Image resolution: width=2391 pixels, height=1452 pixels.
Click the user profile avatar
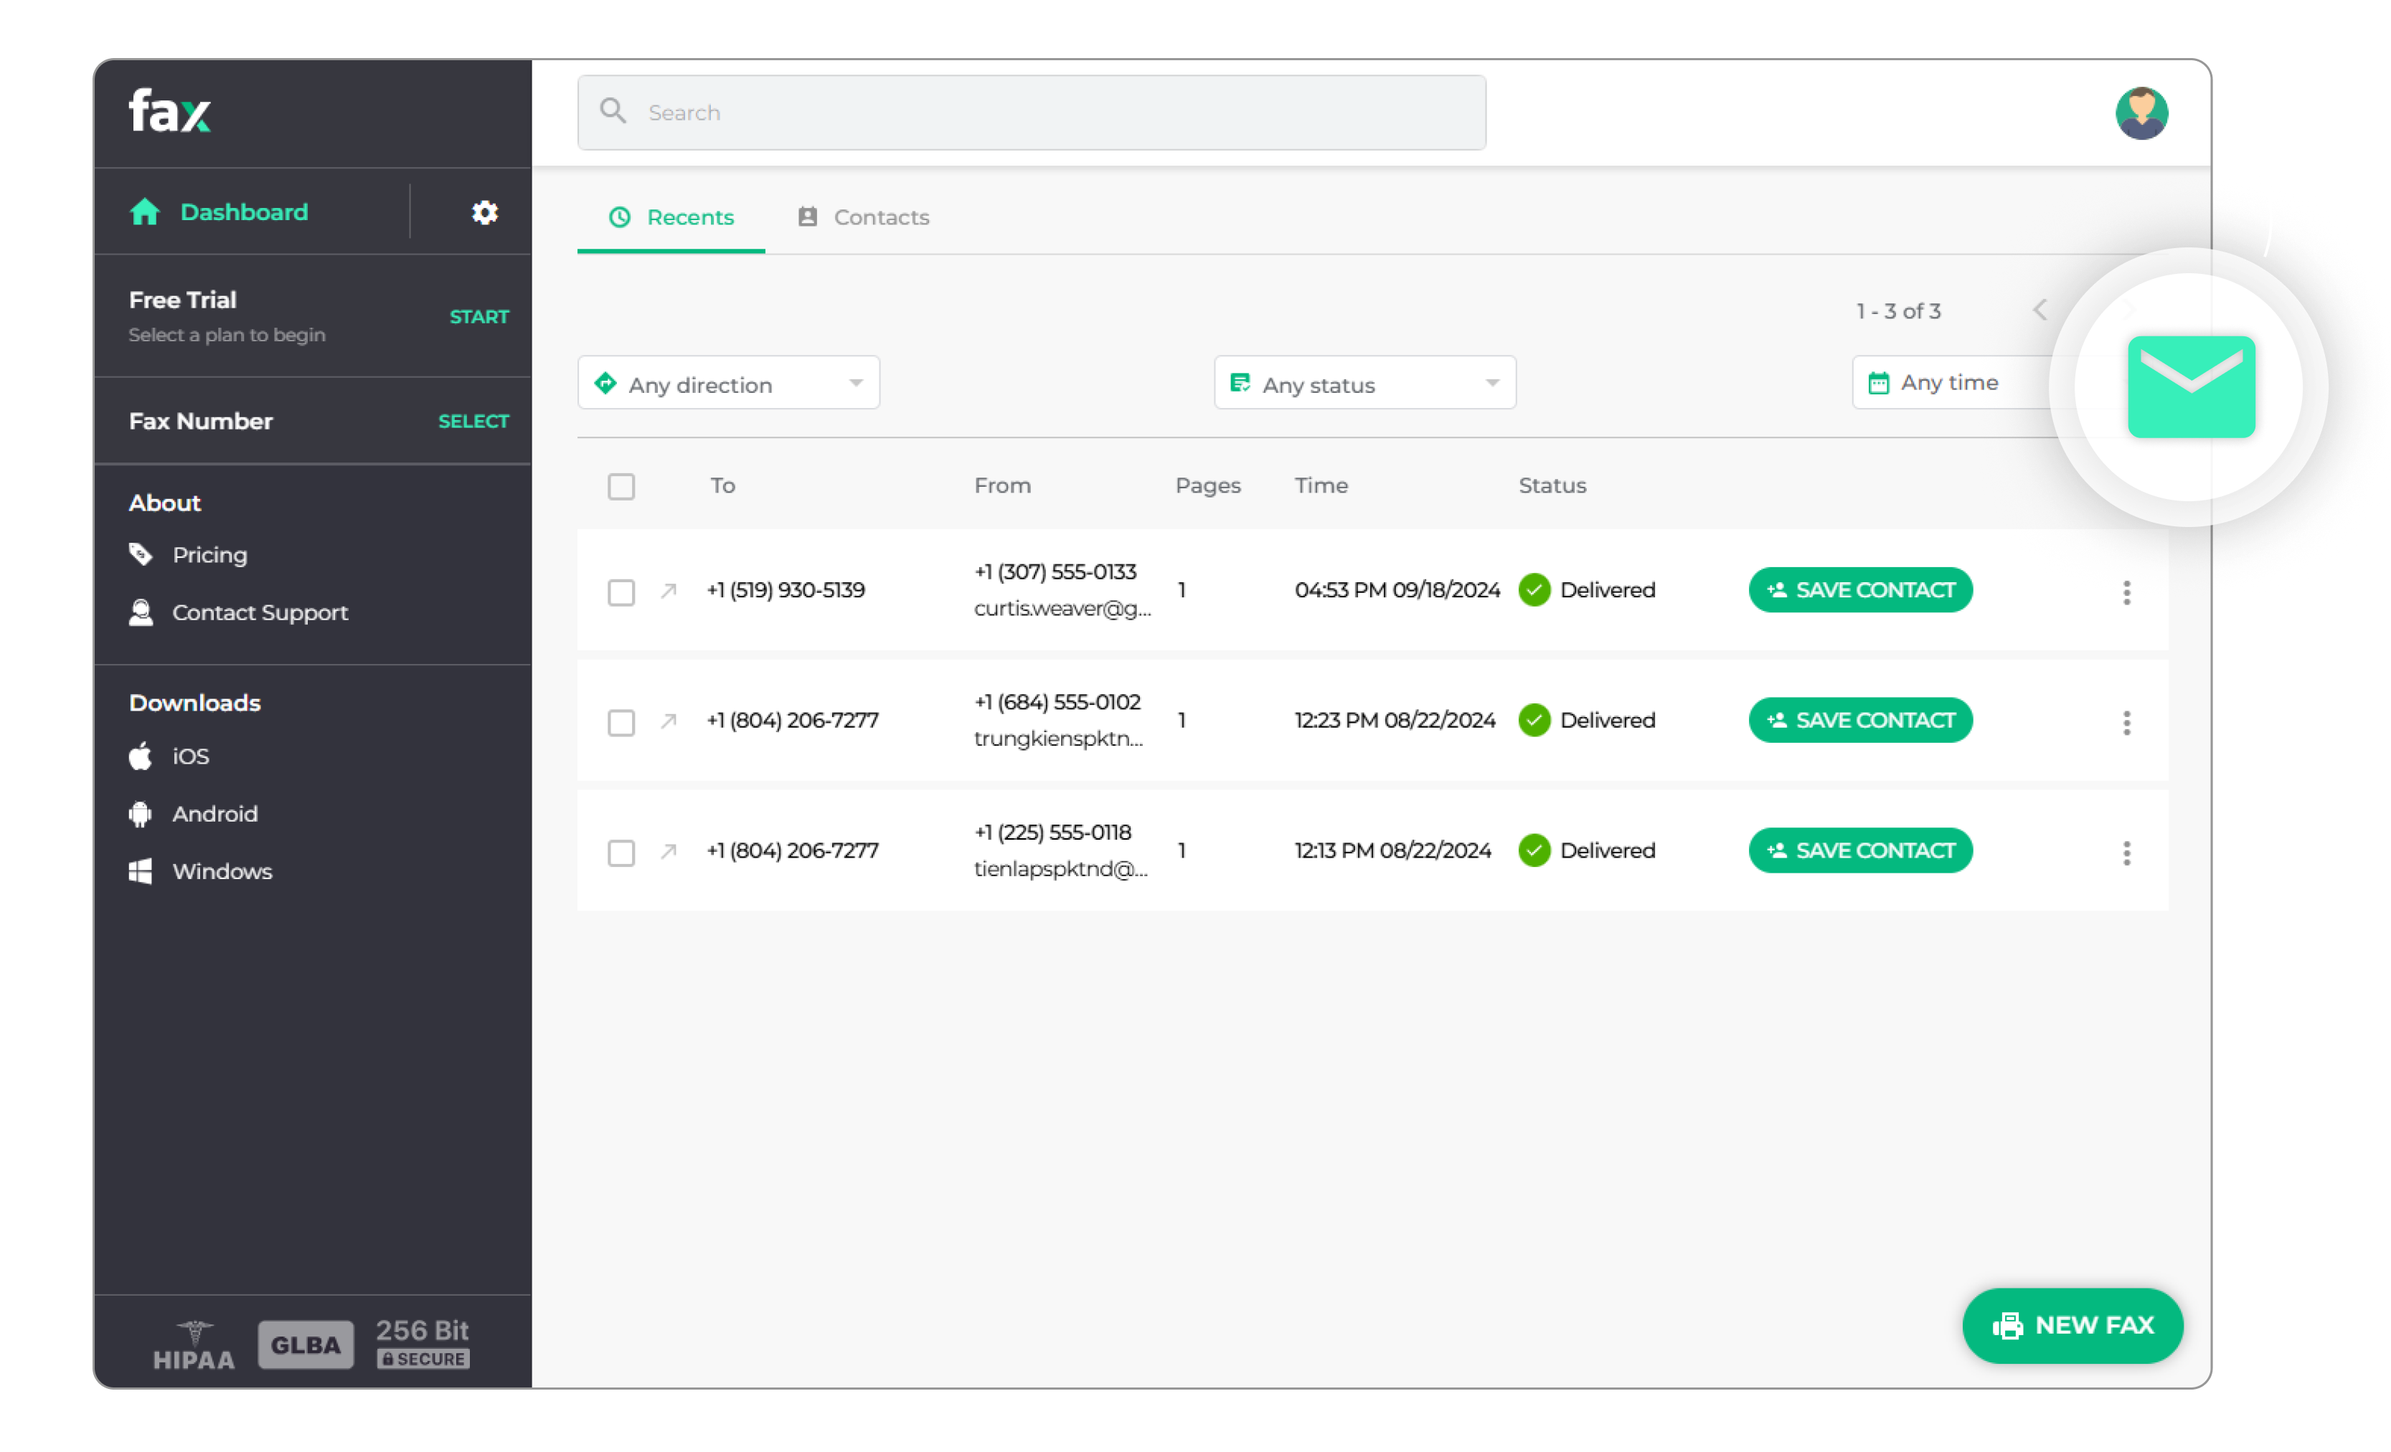2141,113
